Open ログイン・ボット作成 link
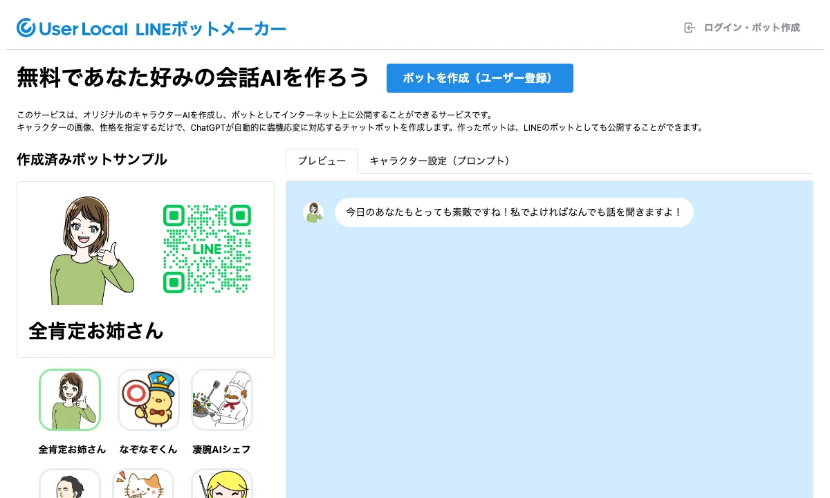This screenshot has height=498, width=830. [x=751, y=28]
